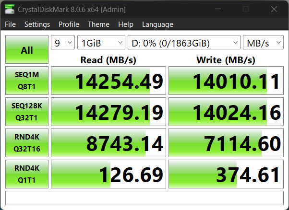Start the SEQ128K Q32T1 test

tap(27, 112)
